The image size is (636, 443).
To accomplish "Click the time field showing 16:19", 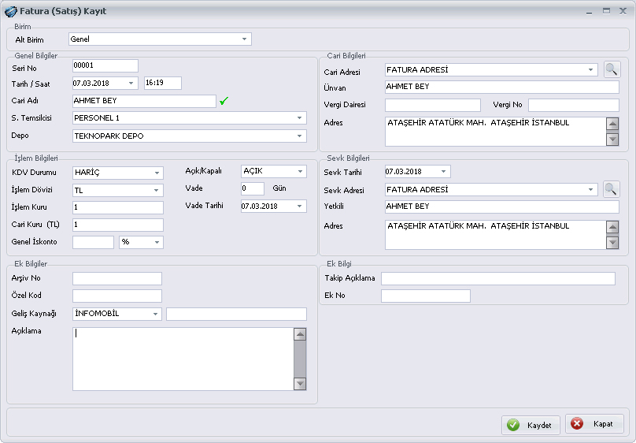I will (163, 83).
